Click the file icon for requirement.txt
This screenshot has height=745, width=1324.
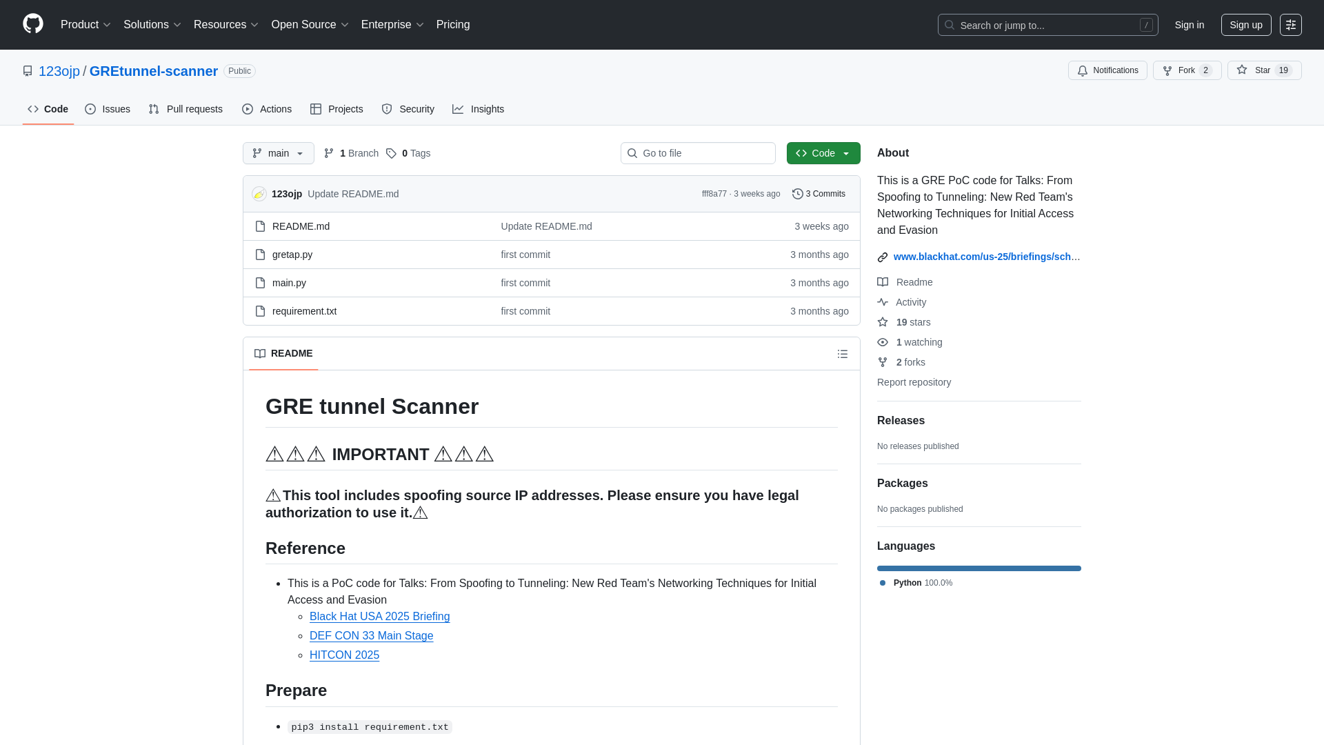click(260, 311)
